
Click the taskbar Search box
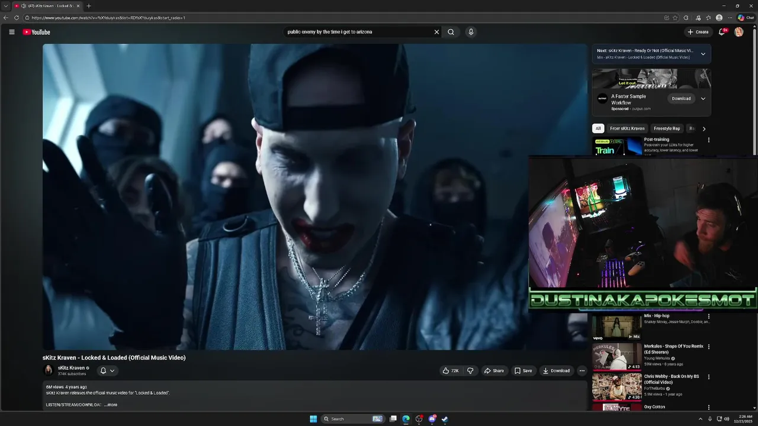(353, 419)
